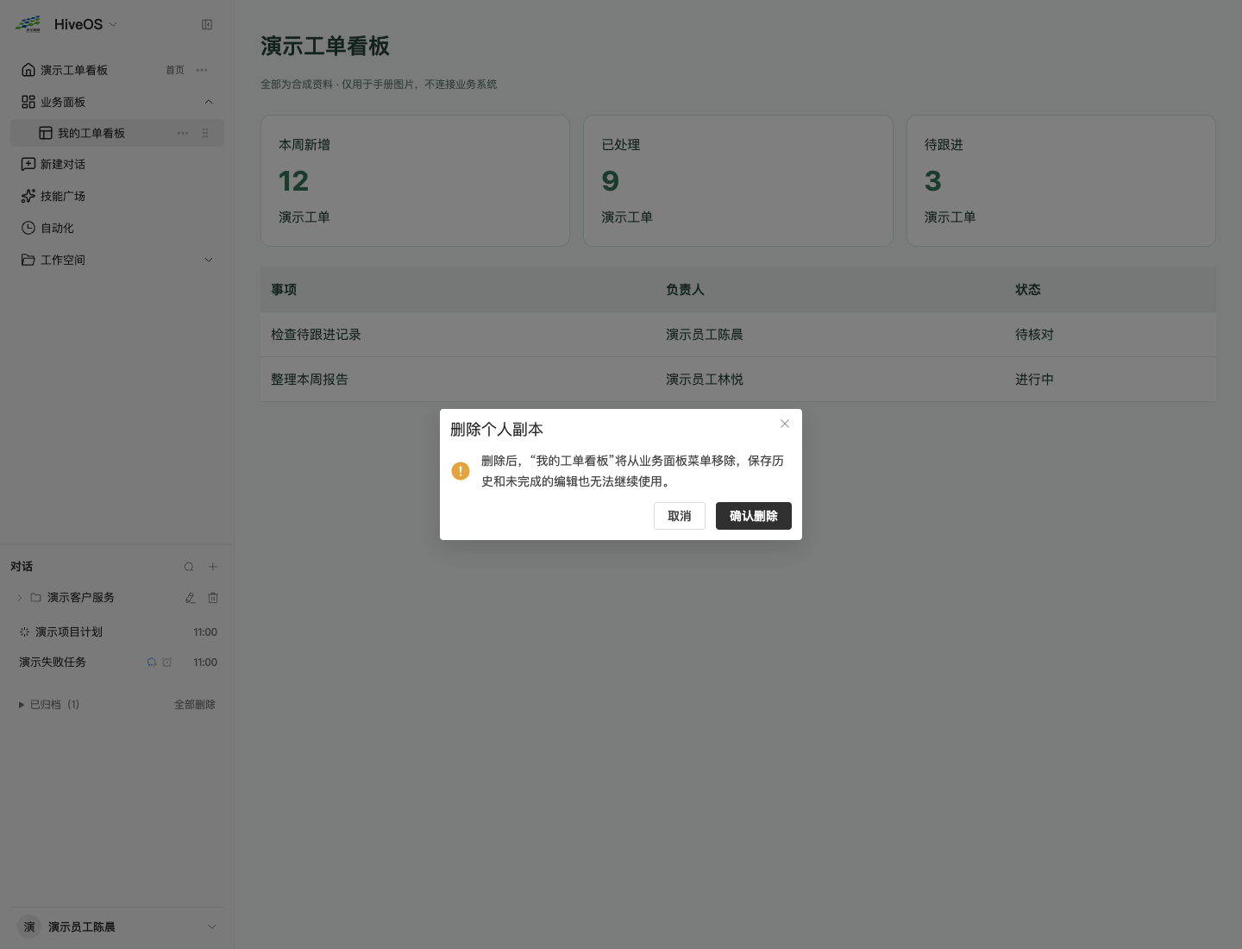Open the 演示失败任务 conversation
The height and width of the screenshot is (949, 1242).
click(117, 663)
